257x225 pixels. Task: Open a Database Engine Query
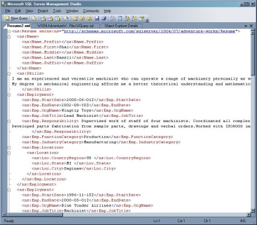tap(34, 19)
